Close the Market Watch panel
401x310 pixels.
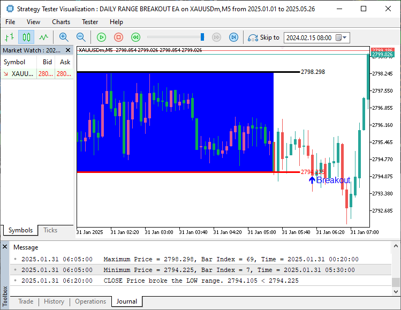pos(69,50)
